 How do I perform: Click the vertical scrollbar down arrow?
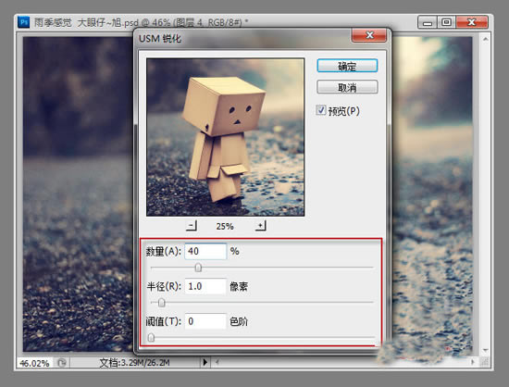coord(486,350)
